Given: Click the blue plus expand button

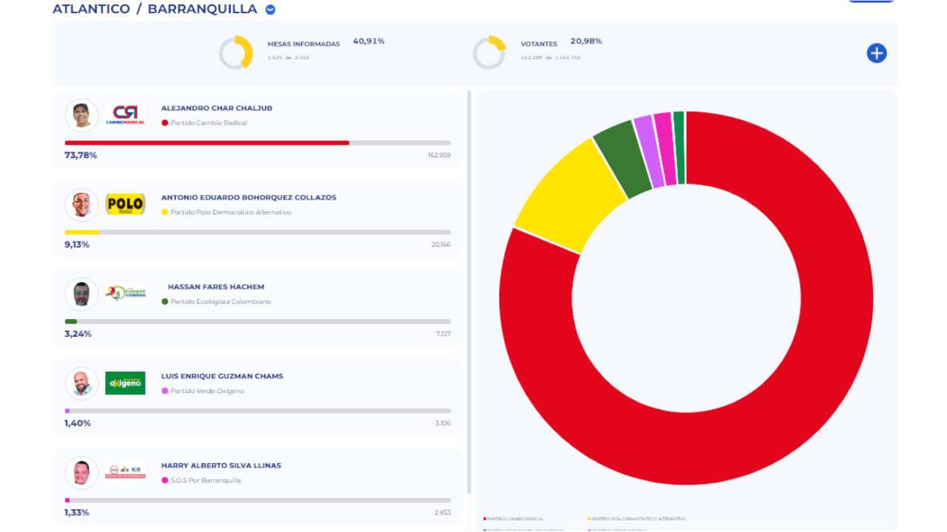Looking at the screenshot, I should (x=877, y=53).
